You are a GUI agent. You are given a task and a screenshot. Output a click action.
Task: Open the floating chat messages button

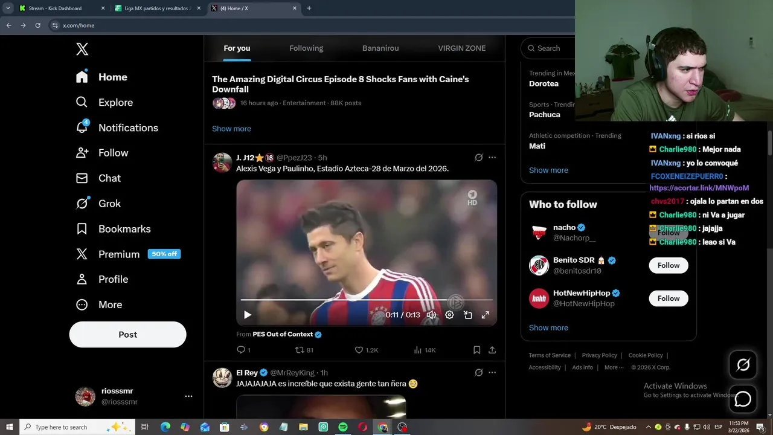pos(743,399)
